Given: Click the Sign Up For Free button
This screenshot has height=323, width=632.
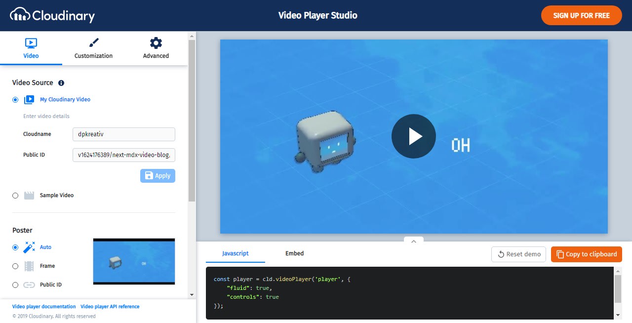Looking at the screenshot, I should click(581, 15).
